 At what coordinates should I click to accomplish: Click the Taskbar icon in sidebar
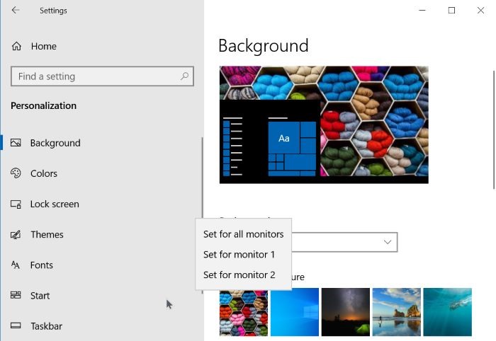pos(16,326)
